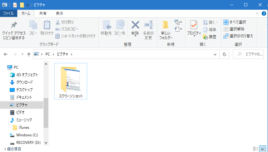Screen dimensions: 268x152
Task: Switch to the View (表示) tab
Action: (60, 13)
